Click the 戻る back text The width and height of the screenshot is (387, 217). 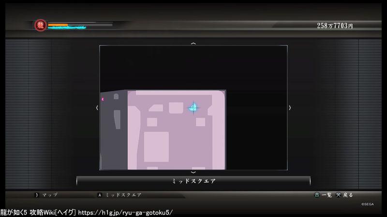348,195
